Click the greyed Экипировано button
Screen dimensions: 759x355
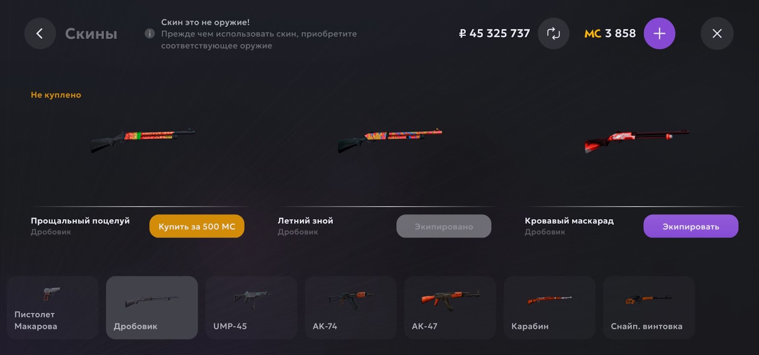pos(444,226)
